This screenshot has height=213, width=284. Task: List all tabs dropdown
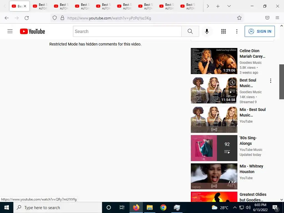(229, 6)
